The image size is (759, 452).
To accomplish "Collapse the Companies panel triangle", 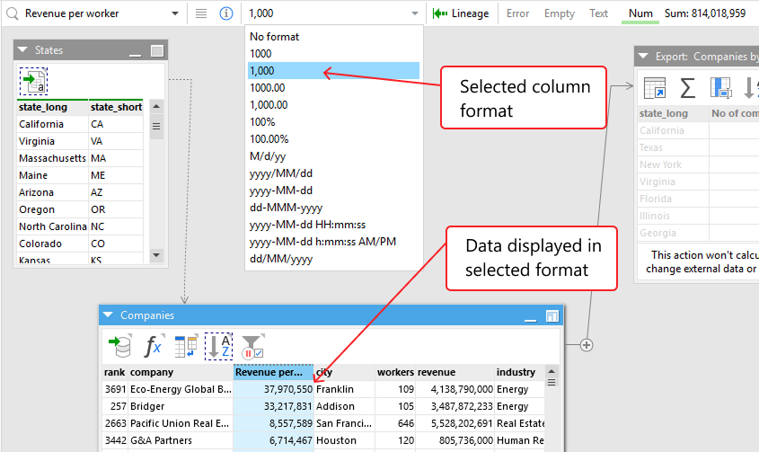I will [108, 315].
